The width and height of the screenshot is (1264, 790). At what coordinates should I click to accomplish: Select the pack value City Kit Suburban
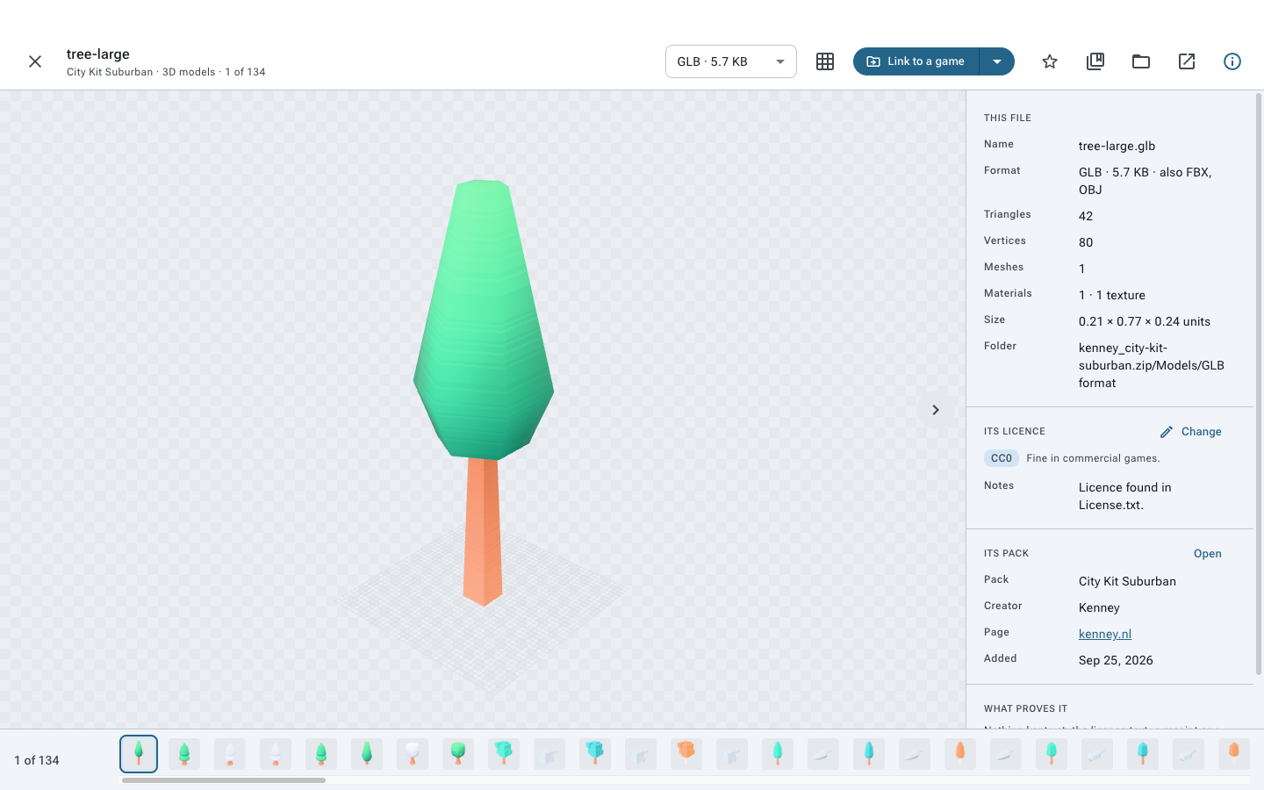[x=1127, y=581]
